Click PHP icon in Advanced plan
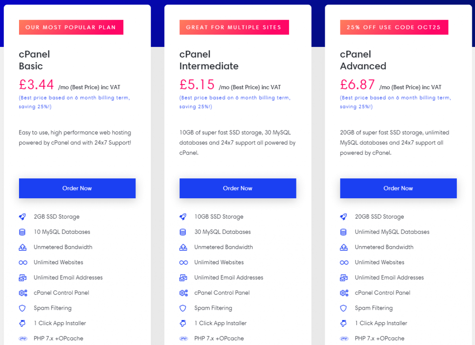This screenshot has width=475, height=345. point(344,338)
